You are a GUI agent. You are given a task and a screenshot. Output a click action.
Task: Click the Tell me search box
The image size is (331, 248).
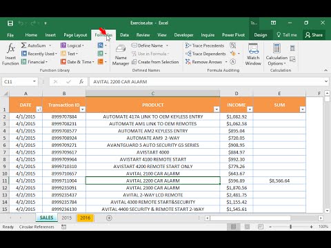pos(287,35)
